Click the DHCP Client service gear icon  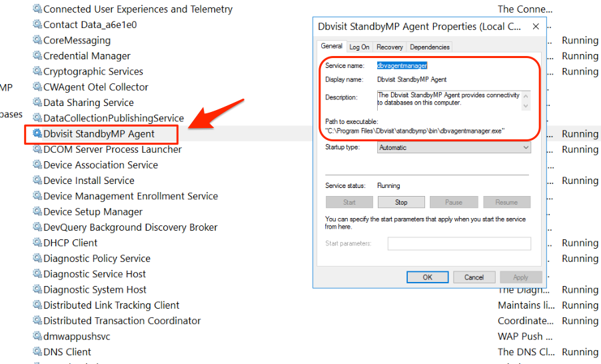tap(37, 243)
